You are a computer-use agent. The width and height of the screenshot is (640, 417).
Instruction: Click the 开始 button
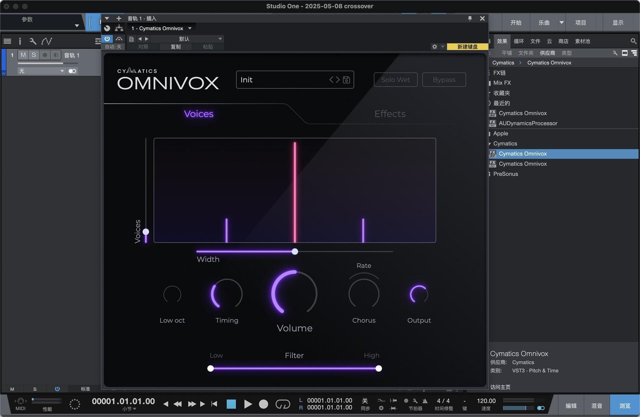516,23
